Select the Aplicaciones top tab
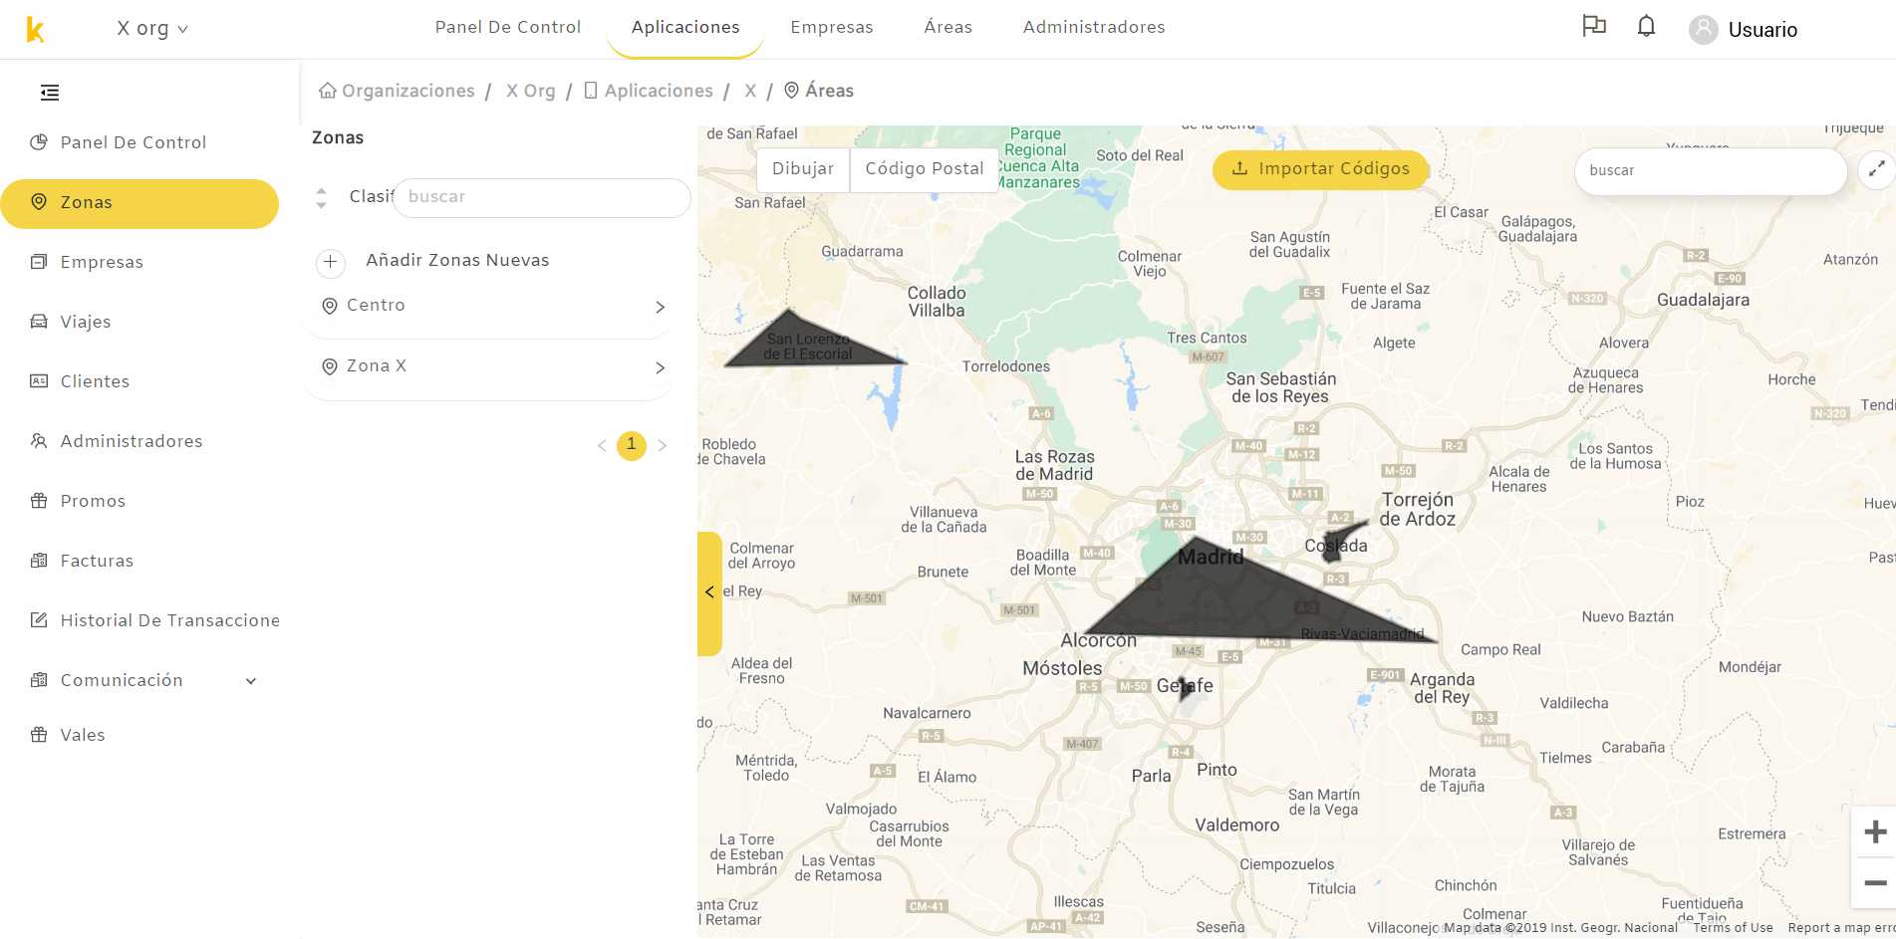The width and height of the screenshot is (1896, 939). tap(685, 27)
